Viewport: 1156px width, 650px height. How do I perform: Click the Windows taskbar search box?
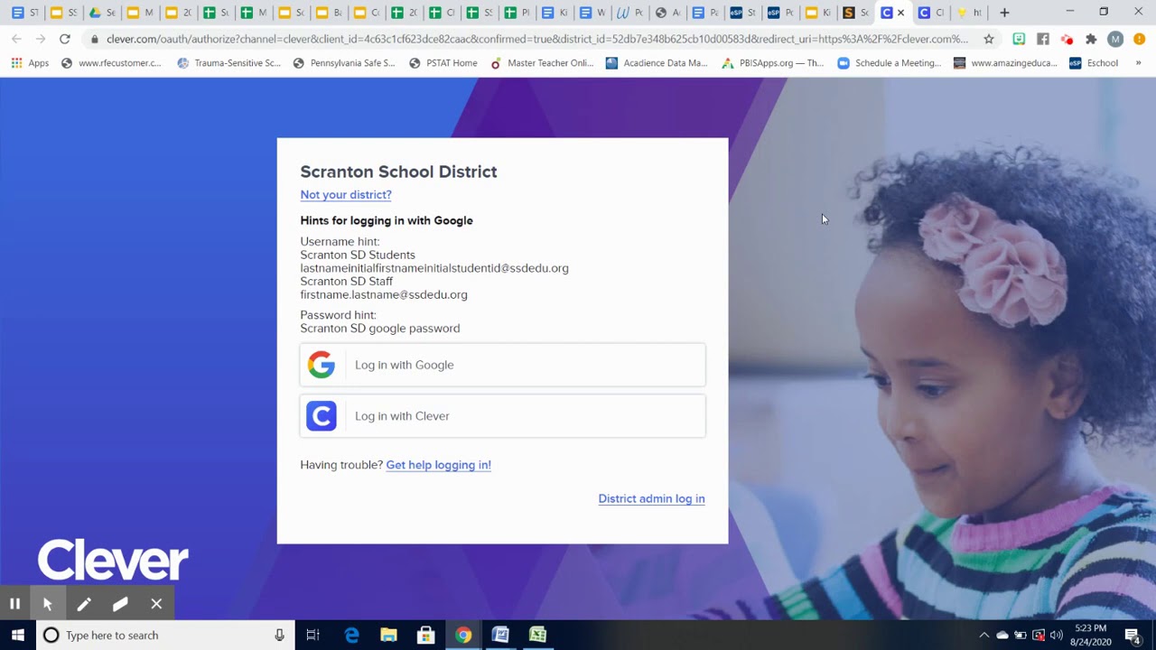coord(165,635)
